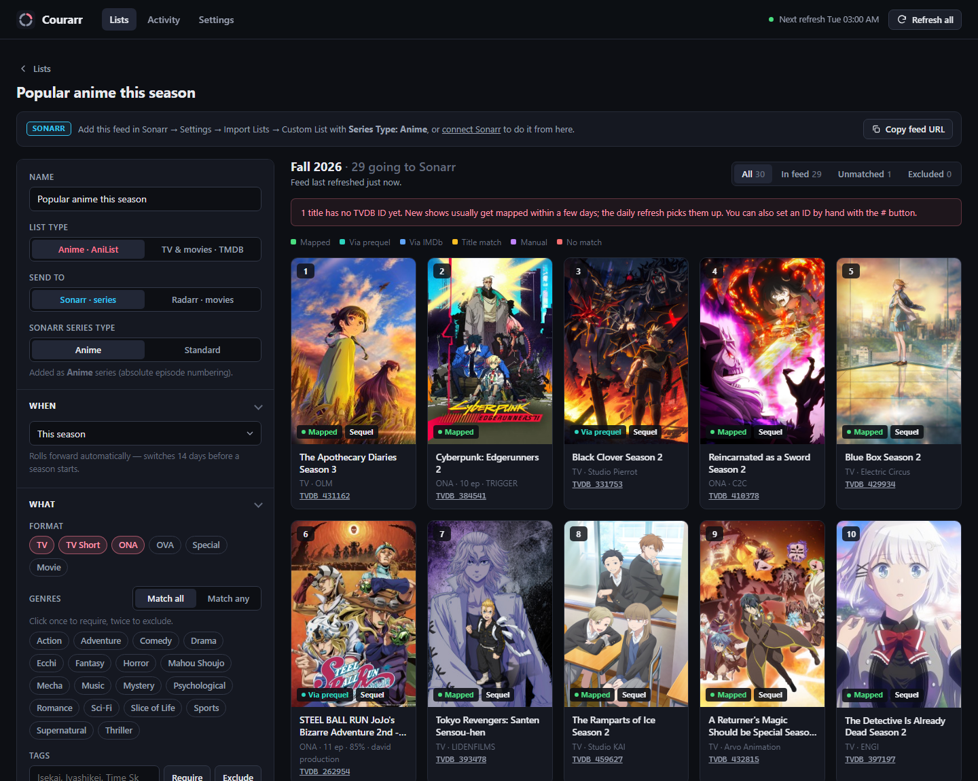
Task: Click the Sequel badge on Tokyo Revengers
Action: (498, 695)
